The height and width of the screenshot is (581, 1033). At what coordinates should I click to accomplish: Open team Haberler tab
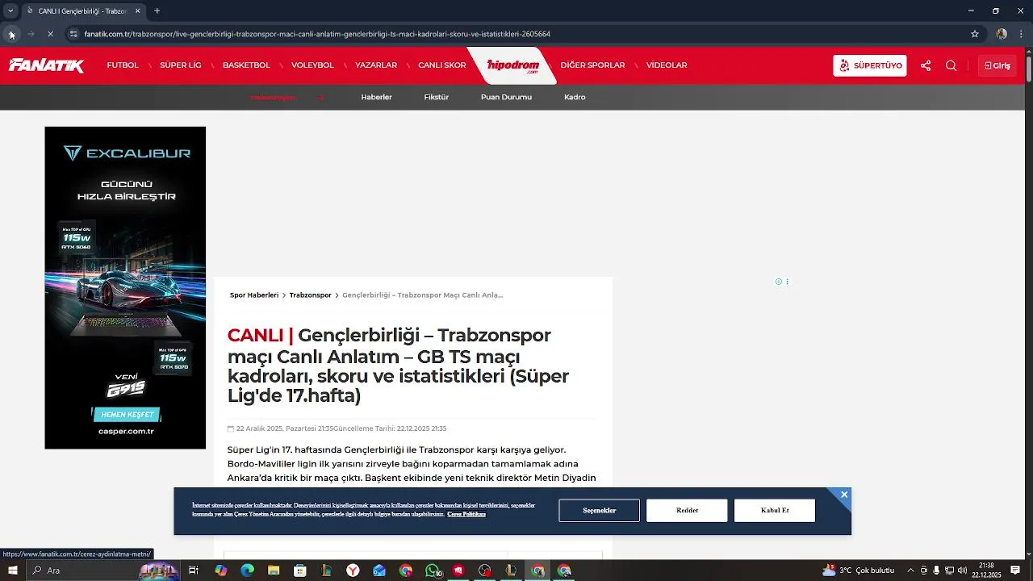[376, 97]
